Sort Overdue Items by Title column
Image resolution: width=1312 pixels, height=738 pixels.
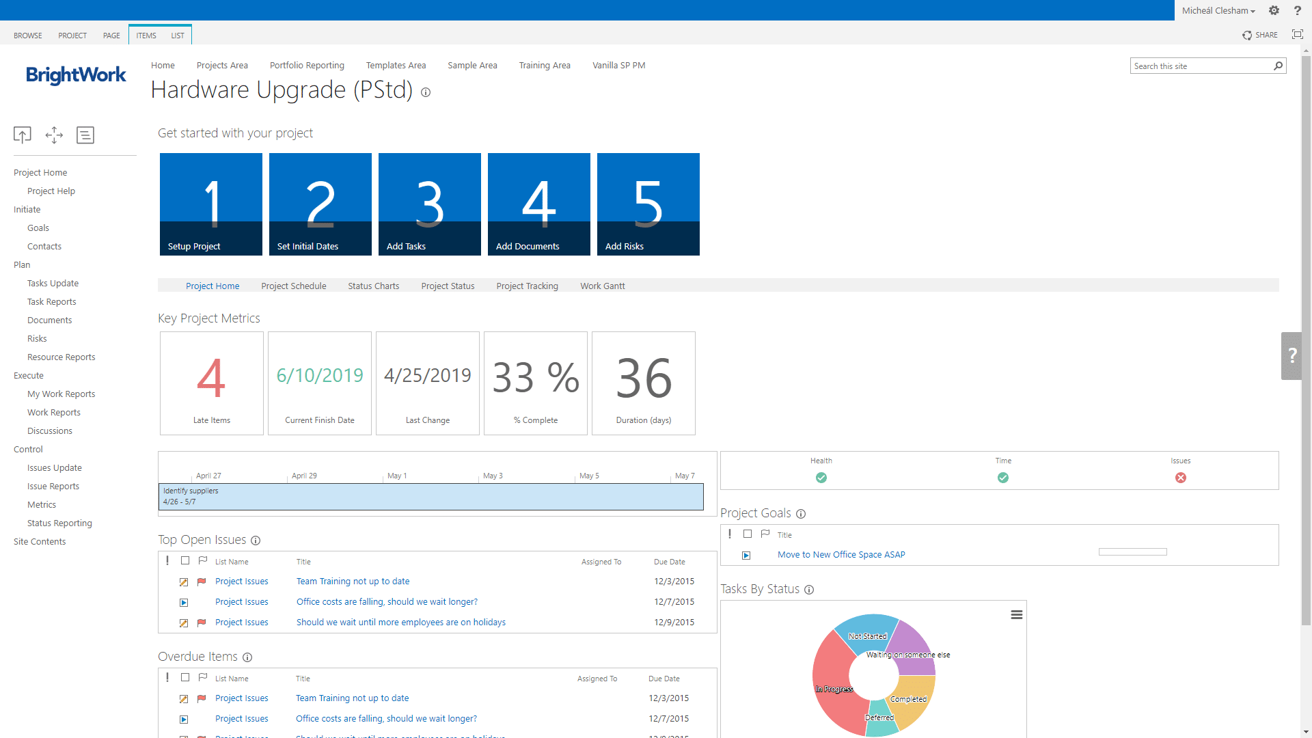[303, 679]
